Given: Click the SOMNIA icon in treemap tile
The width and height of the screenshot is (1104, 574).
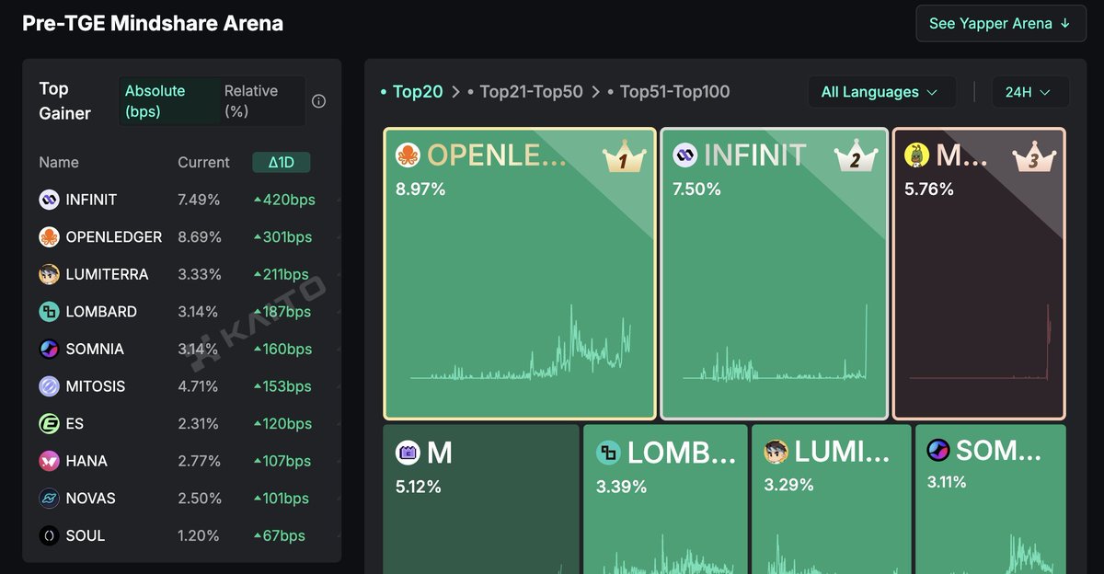Looking at the screenshot, I should [x=938, y=450].
